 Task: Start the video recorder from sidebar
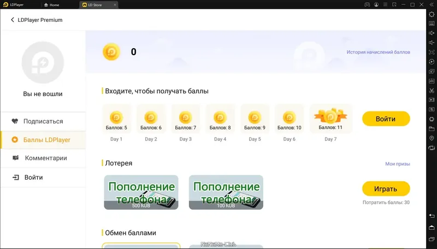[x=432, y=100]
